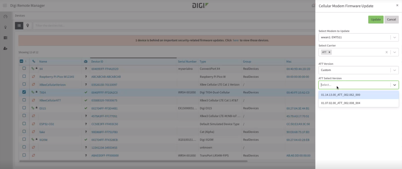
Task: Click the connection status column header icon
Action: pos(34,61)
